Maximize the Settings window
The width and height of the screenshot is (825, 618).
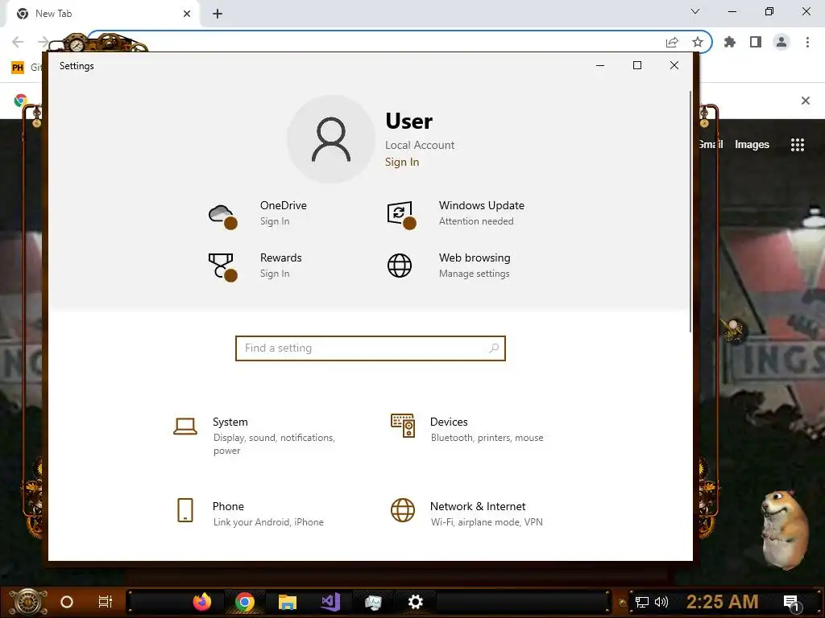tap(637, 65)
